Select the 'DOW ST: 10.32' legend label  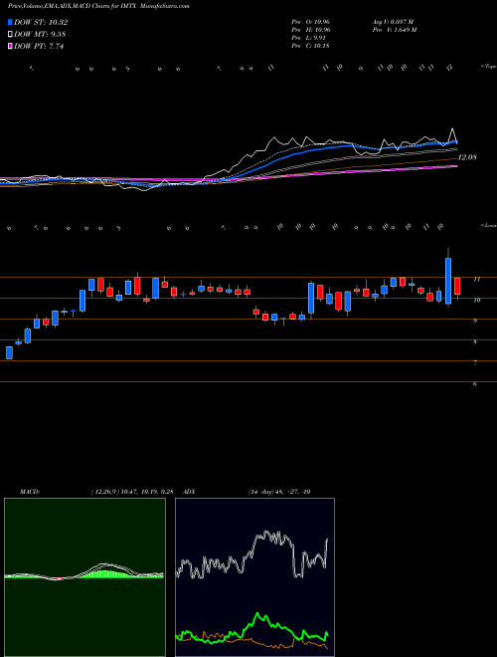click(x=41, y=23)
